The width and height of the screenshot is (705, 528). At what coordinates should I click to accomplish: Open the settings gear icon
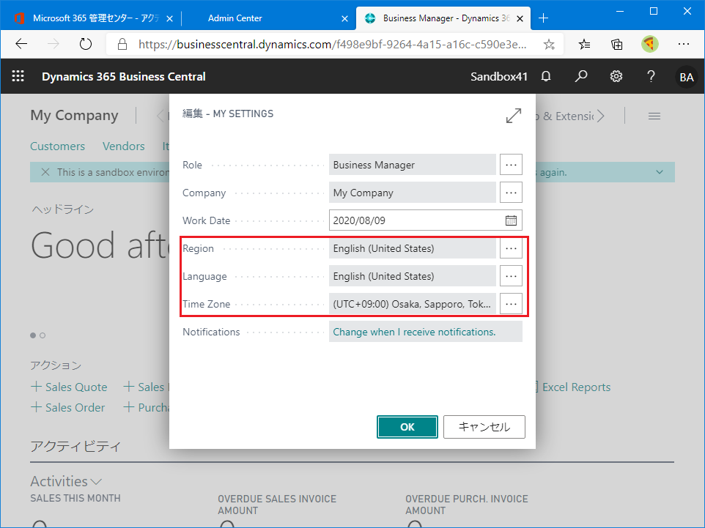(x=616, y=76)
